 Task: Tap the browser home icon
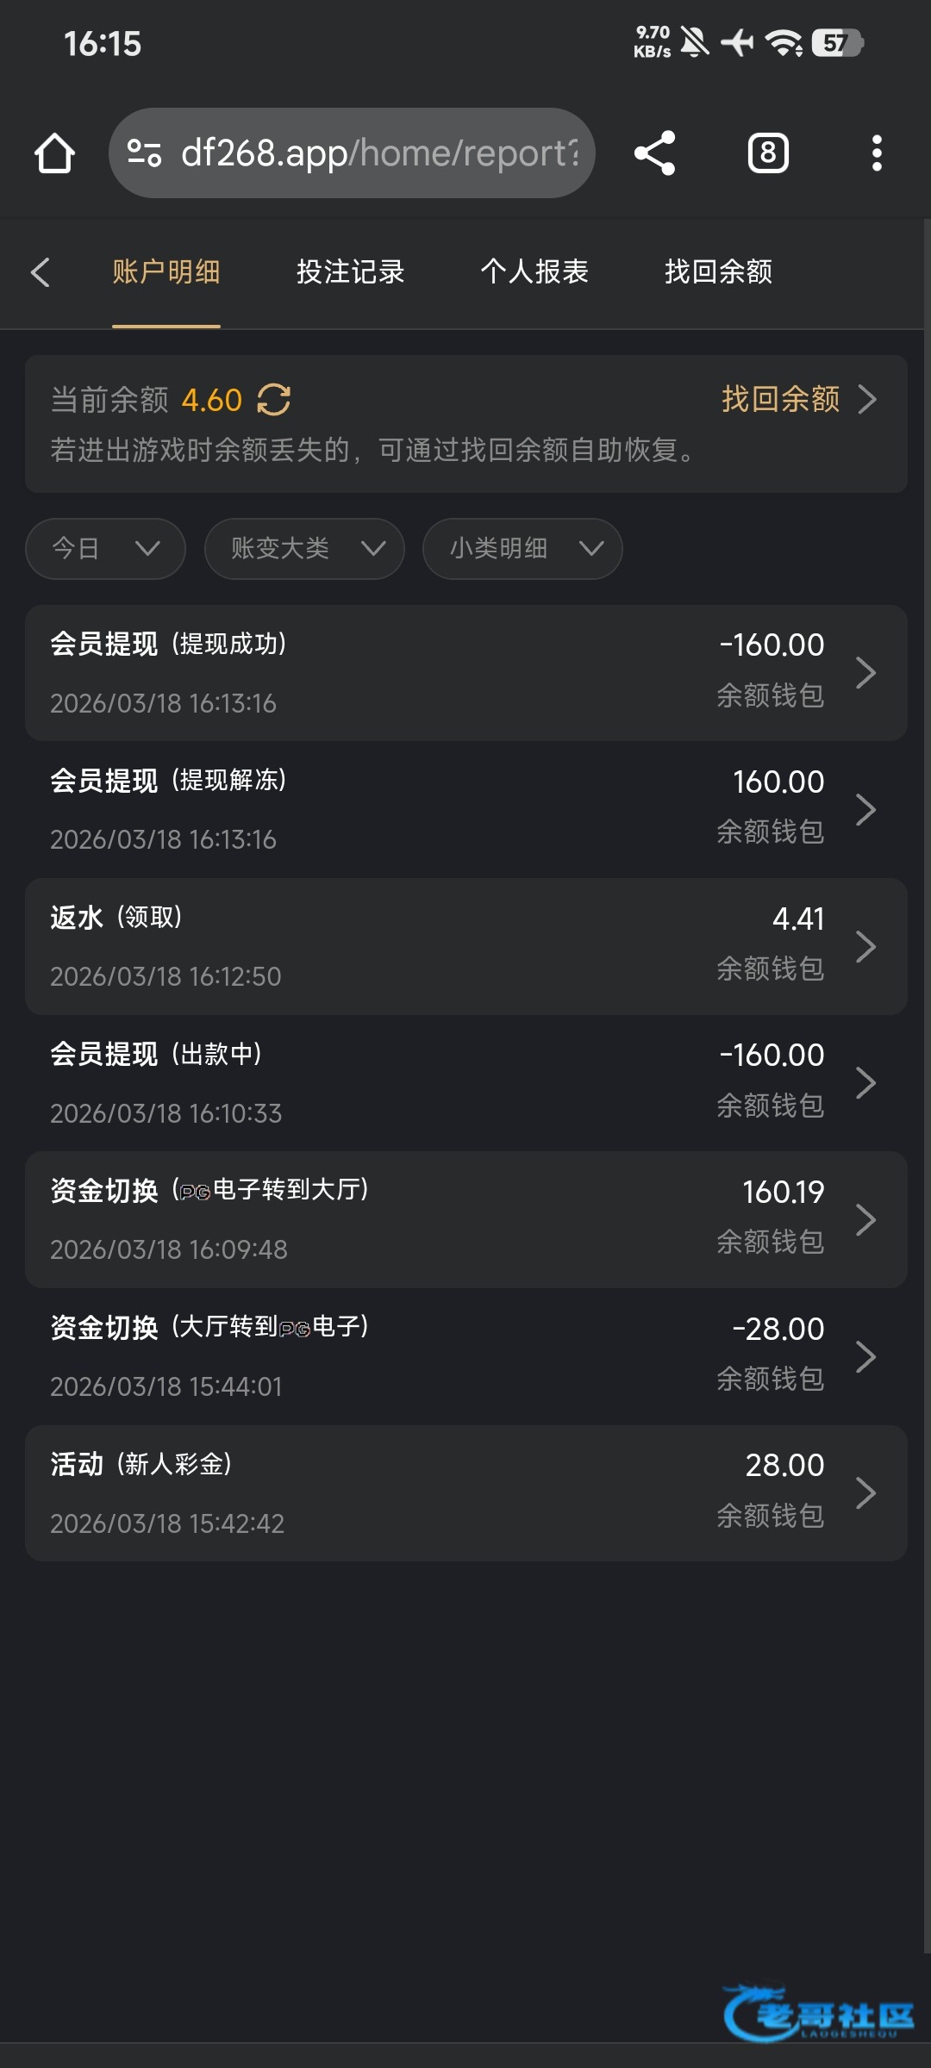[54, 153]
